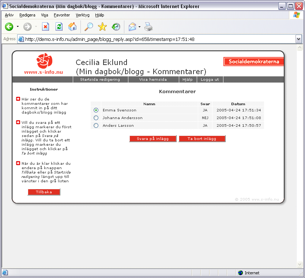
Task: Go to Startsida redigering tab
Action: [100, 80]
